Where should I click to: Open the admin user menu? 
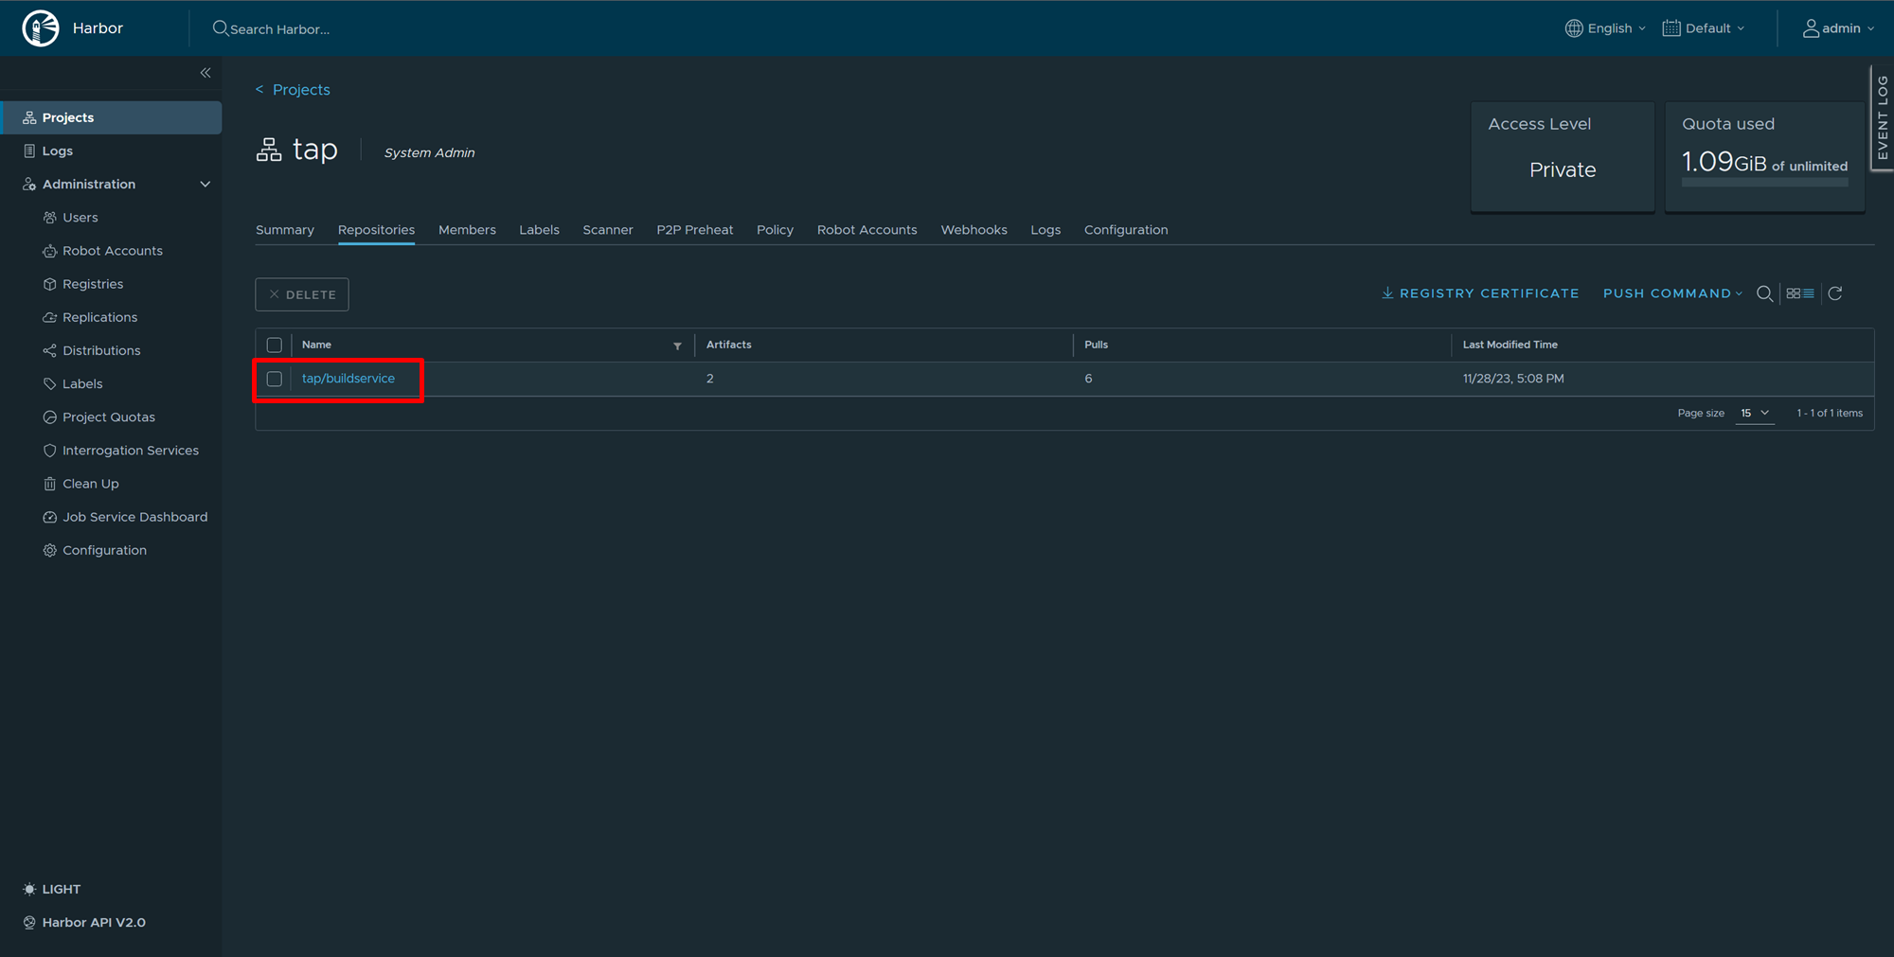click(x=1838, y=28)
